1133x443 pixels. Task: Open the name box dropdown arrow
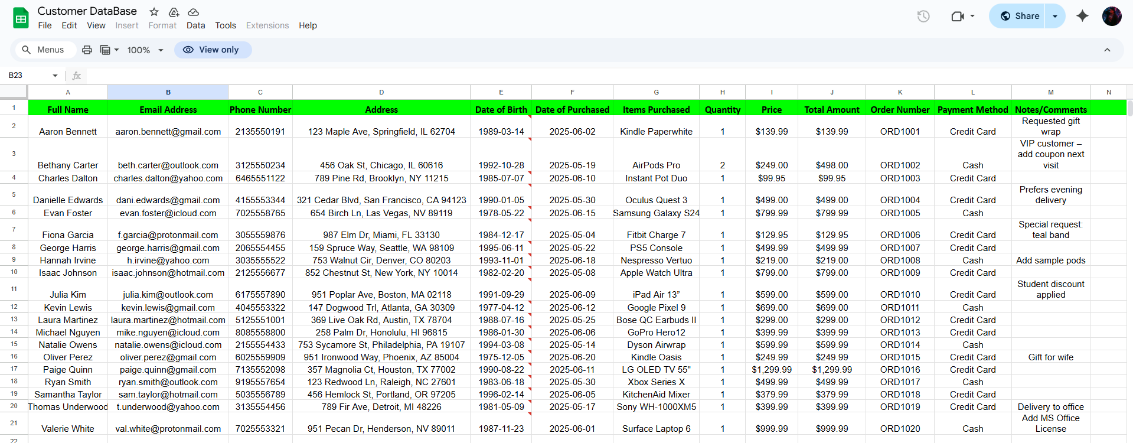[x=55, y=76]
